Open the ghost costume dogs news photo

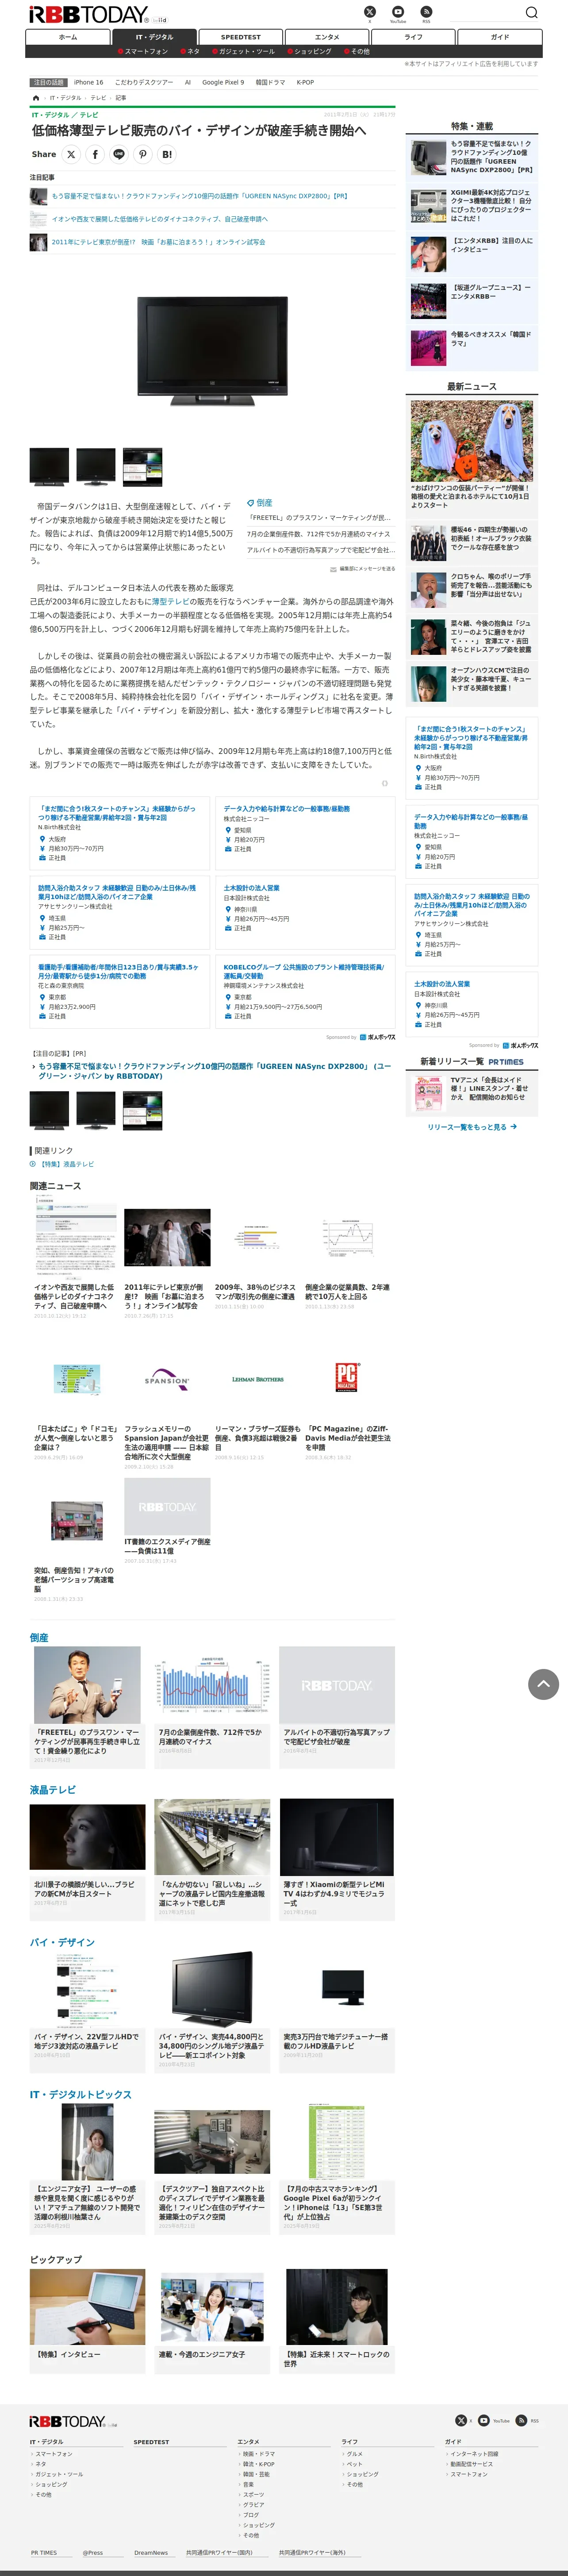pos(472,441)
